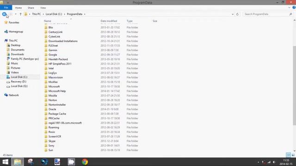Switch to the Home ribbon tab
This screenshot has height=166, width=296.
coord(18,8)
